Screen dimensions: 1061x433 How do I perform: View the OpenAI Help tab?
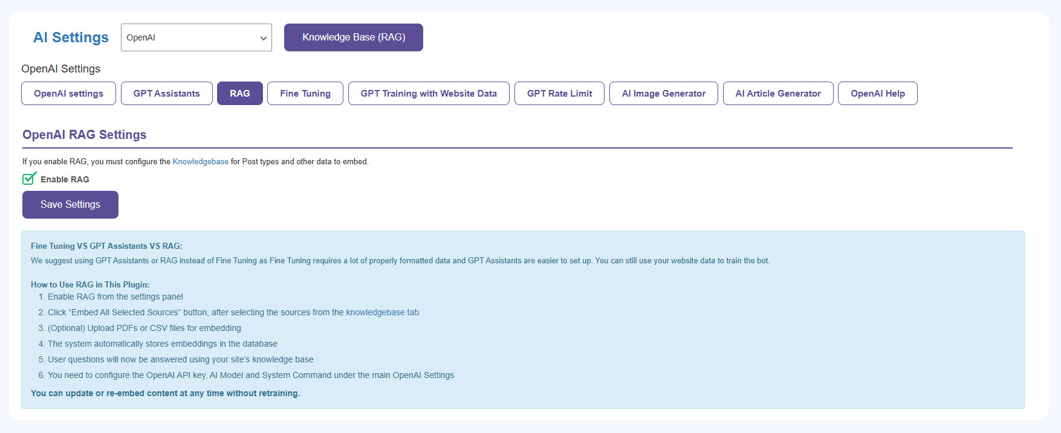coord(877,94)
